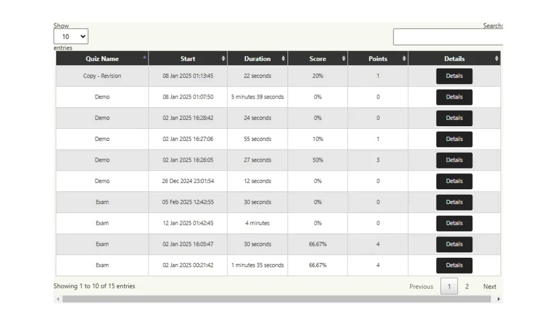
Task: Click the '22 seconds' duration cell
Action: click(x=257, y=76)
